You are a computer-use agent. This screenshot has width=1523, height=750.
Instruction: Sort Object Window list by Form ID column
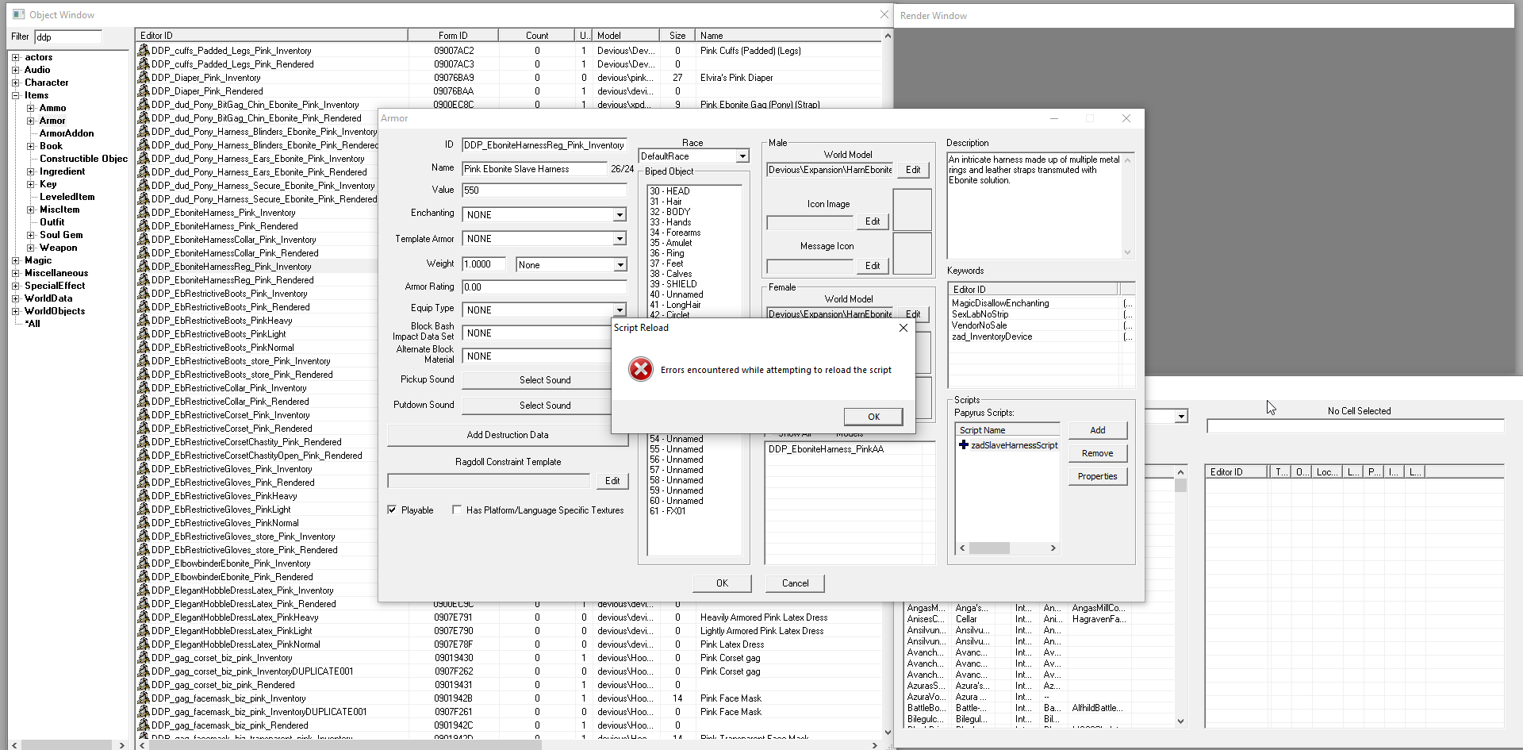[453, 35]
